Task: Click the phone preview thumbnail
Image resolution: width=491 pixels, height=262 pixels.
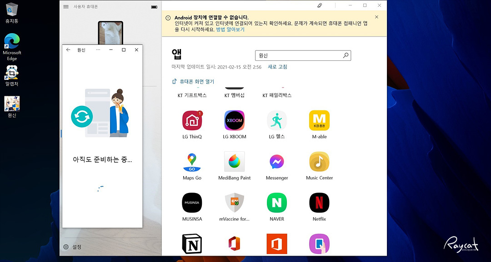Action: pos(110,33)
